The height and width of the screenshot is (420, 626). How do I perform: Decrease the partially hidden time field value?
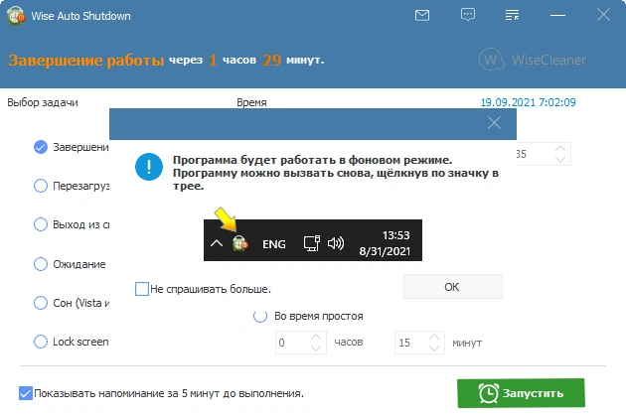(560, 159)
